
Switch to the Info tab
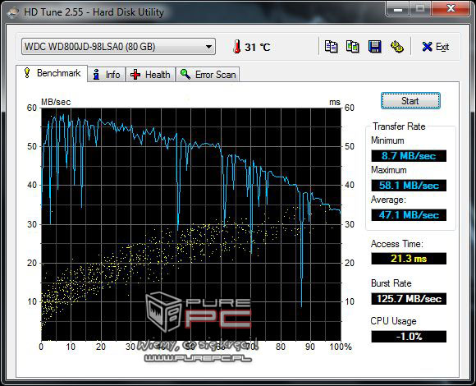107,75
